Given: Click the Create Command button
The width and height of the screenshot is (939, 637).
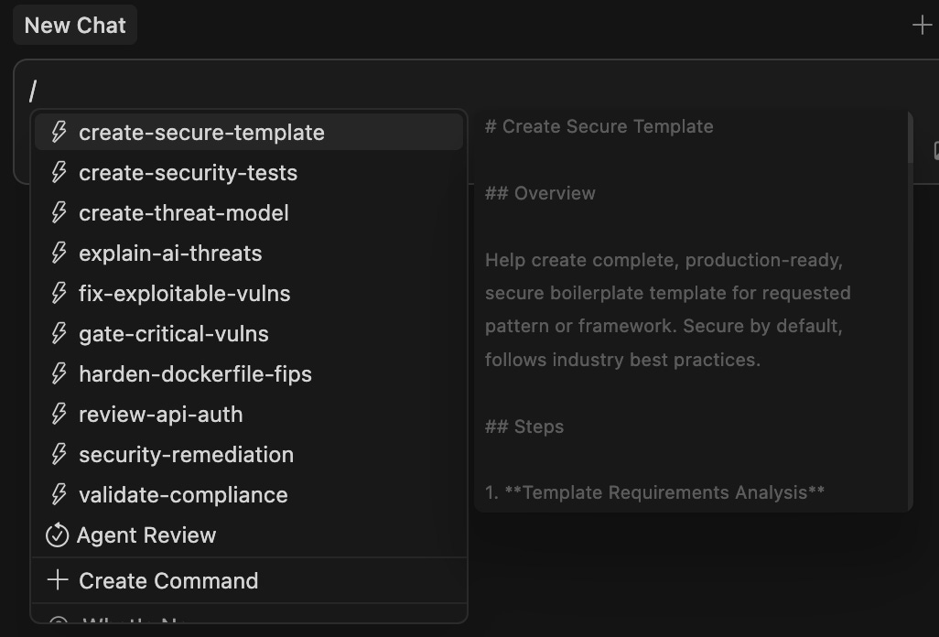Looking at the screenshot, I should click(168, 580).
